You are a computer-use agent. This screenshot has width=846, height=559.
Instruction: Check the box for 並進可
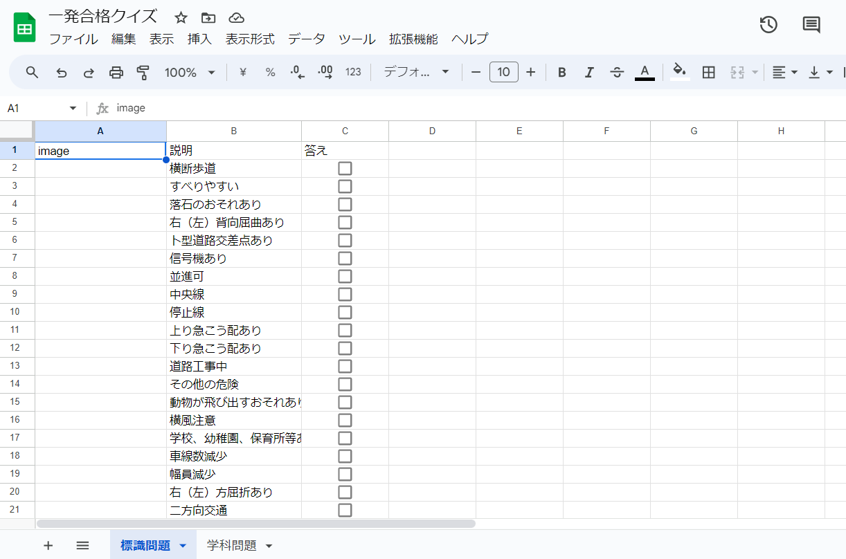point(345,276)
